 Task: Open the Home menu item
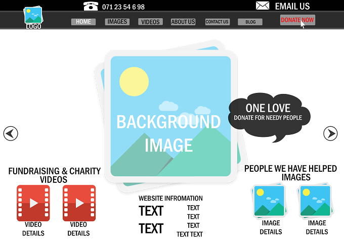(83, 22)
